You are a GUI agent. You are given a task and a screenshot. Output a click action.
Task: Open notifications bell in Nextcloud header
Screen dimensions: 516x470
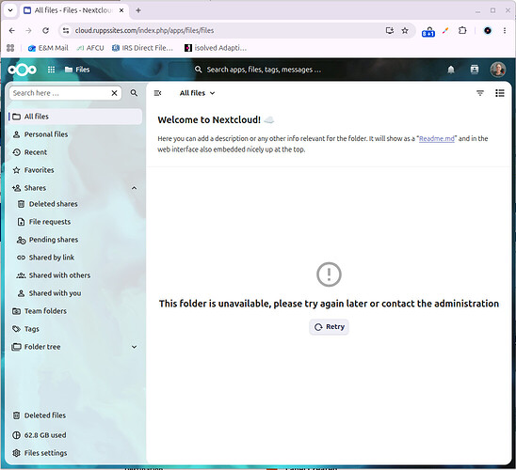451,70
